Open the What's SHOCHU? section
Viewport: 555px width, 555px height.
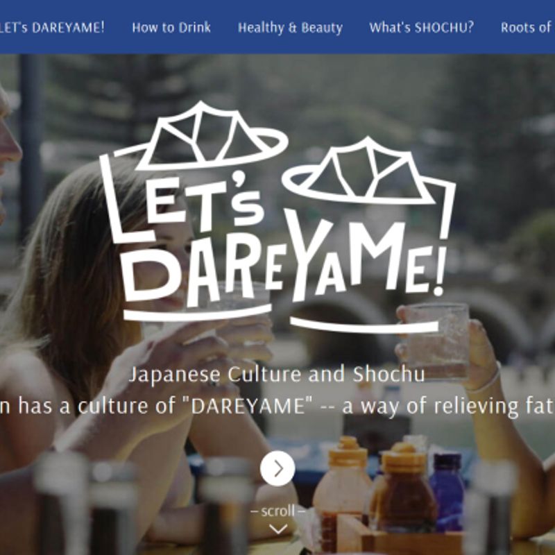pos(421,28)
